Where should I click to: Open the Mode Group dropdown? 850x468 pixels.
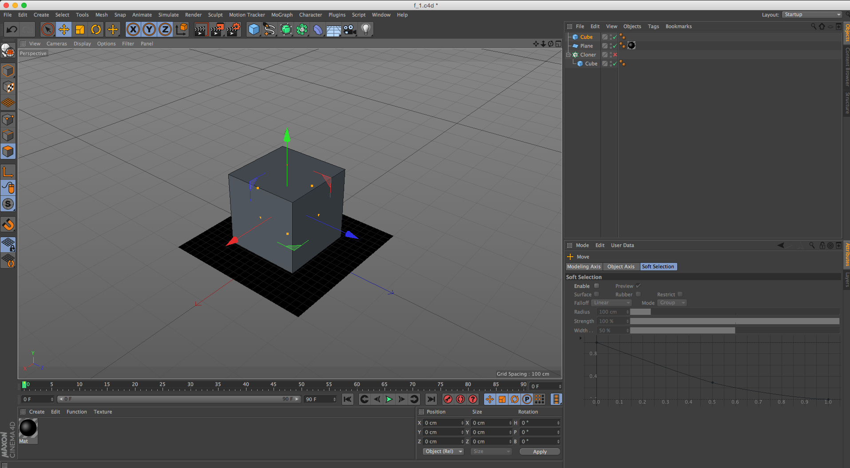tap(672, 303)
